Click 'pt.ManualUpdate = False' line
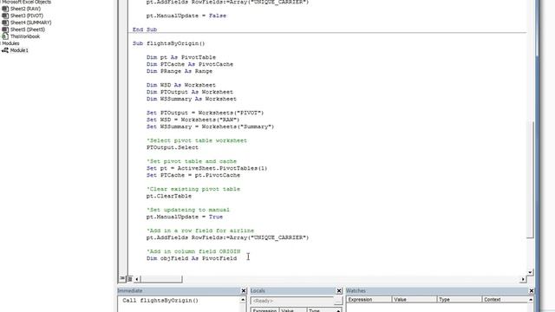The height and width of the screenshot is (312, 555). point(186,16)
